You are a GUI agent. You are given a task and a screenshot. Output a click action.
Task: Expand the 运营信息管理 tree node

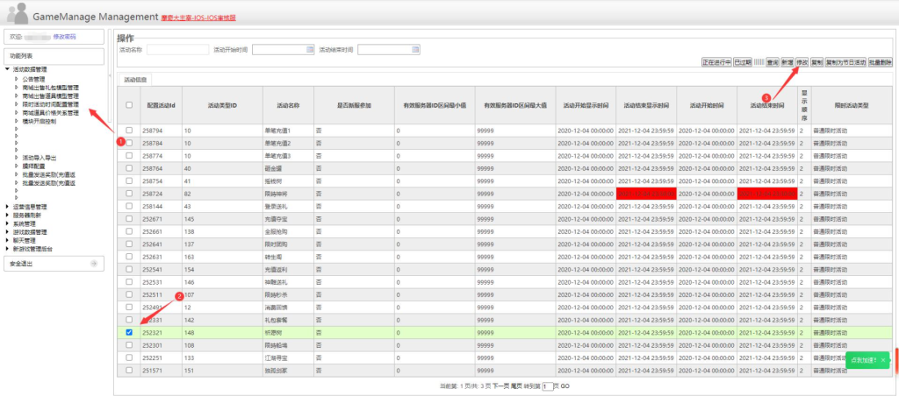7,207
